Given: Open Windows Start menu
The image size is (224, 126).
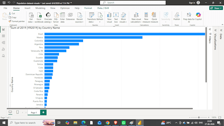Looking at the screenshot, I should (x=4, y=123).
